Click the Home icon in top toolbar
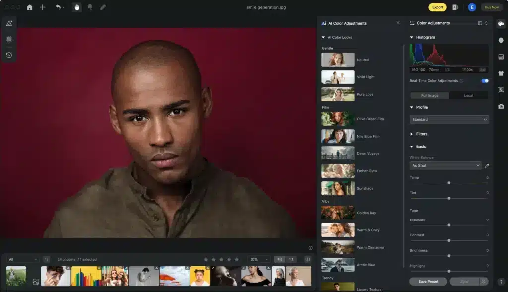508x292 pixels. pyautogui.click(x=29, y=7)
